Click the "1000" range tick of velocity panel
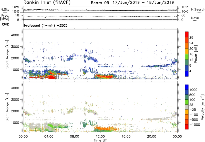Image resolution: width=205 pixels, height=142 pixels. click(15, 123)
